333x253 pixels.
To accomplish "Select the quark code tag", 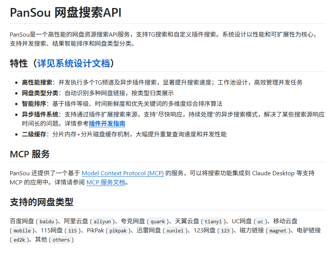I will click(158, 221).
